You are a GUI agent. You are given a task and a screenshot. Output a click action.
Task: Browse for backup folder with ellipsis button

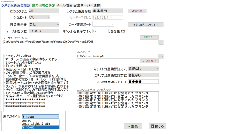click(161, 56)
